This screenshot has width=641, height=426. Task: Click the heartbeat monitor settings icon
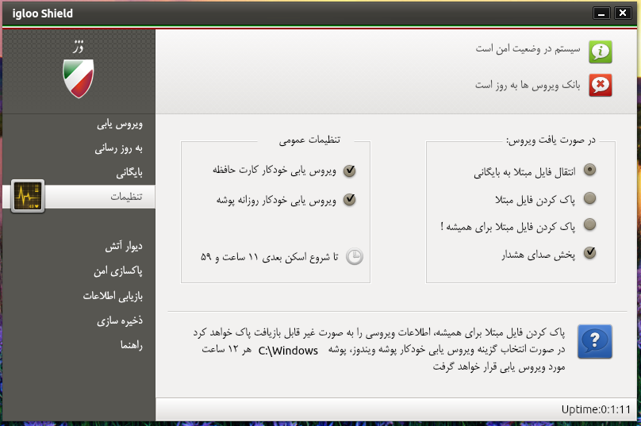28,196
